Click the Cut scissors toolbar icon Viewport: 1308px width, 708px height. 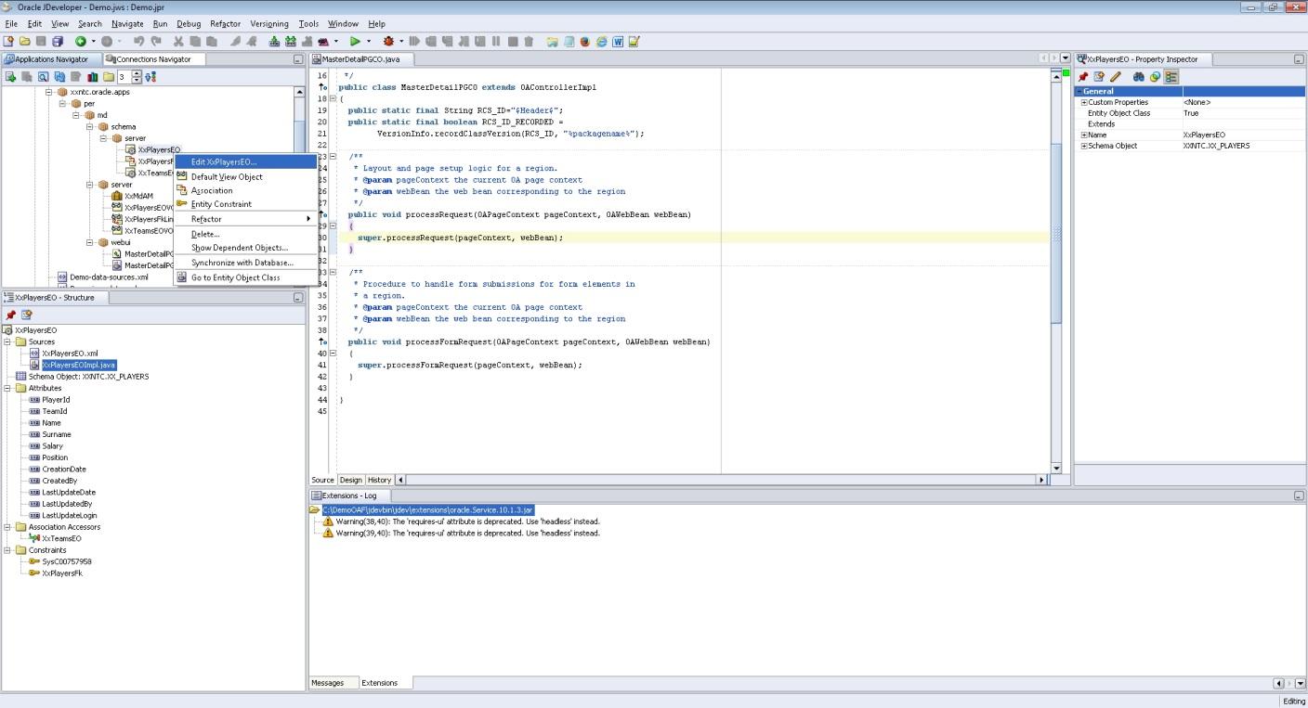(178, 41)
